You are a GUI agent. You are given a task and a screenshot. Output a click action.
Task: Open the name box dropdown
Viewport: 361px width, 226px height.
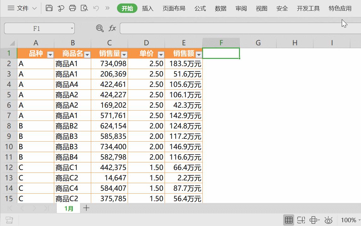click(x=72, y=28)
